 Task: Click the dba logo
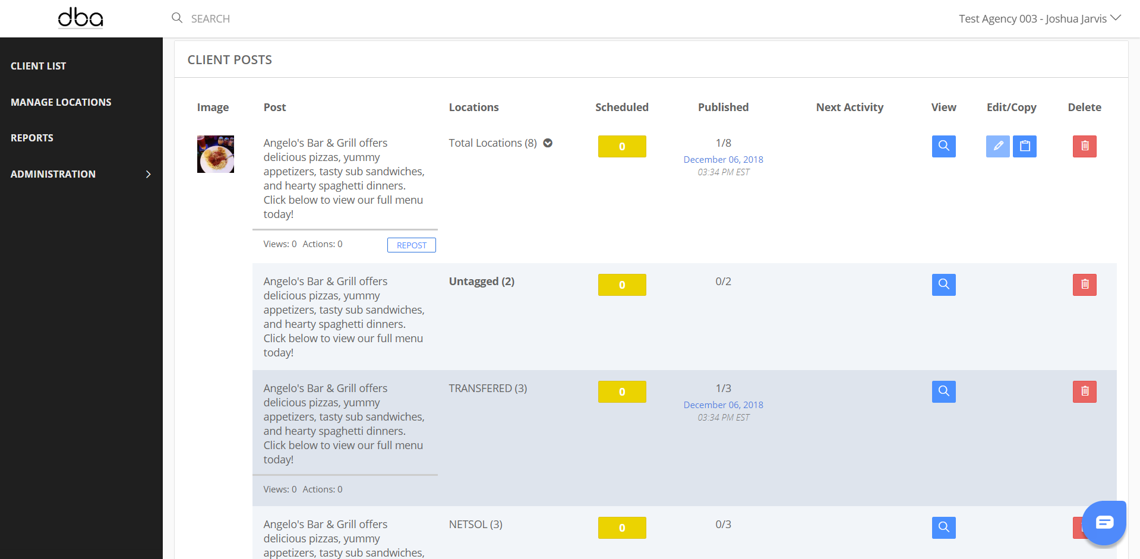pyautogui.click(x=81, y=18)
